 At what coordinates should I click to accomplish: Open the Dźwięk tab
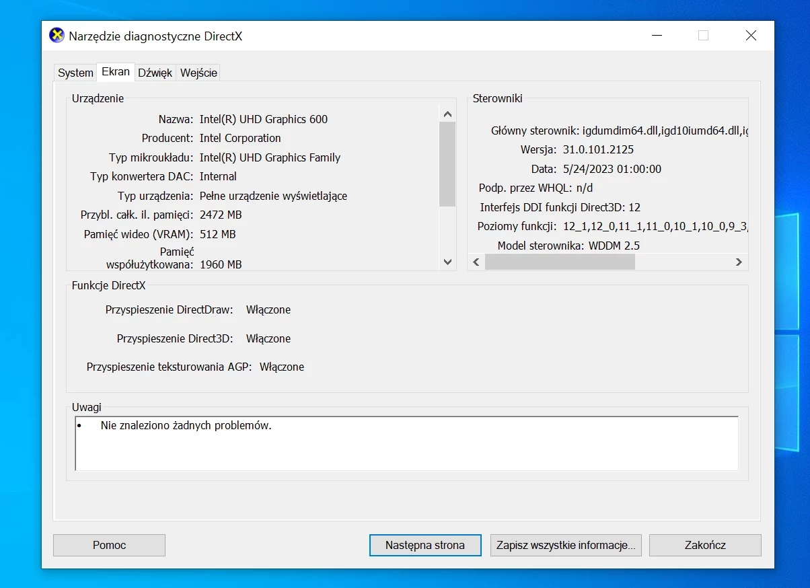(x=155, y=72)
